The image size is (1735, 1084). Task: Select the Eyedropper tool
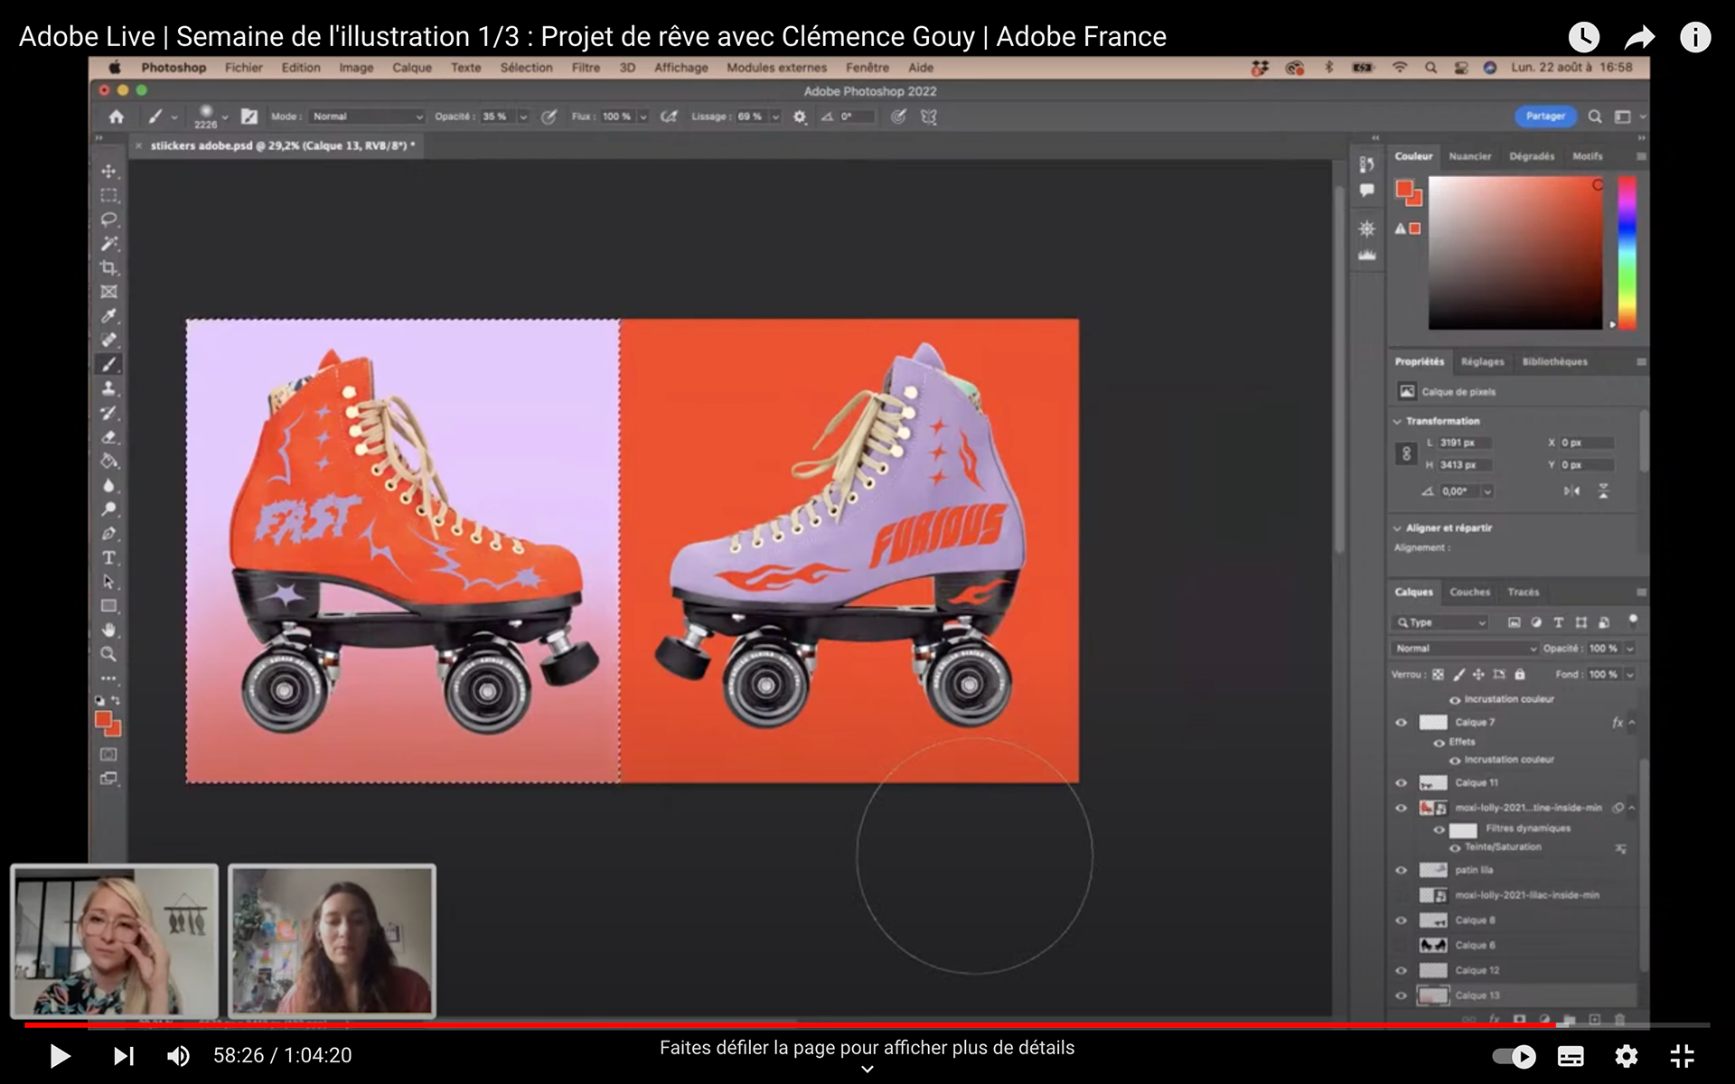[108, 316]
